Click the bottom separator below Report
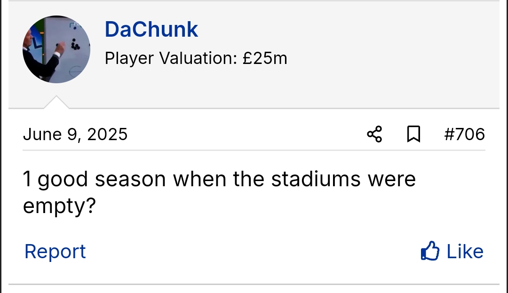The image size is (508, 293). click(254, 284)
